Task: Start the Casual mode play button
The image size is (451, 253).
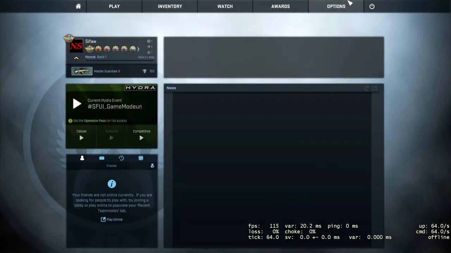Action: (81, 138)
